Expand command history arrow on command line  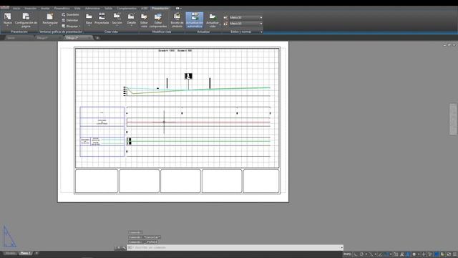click(x=341, y=248)
